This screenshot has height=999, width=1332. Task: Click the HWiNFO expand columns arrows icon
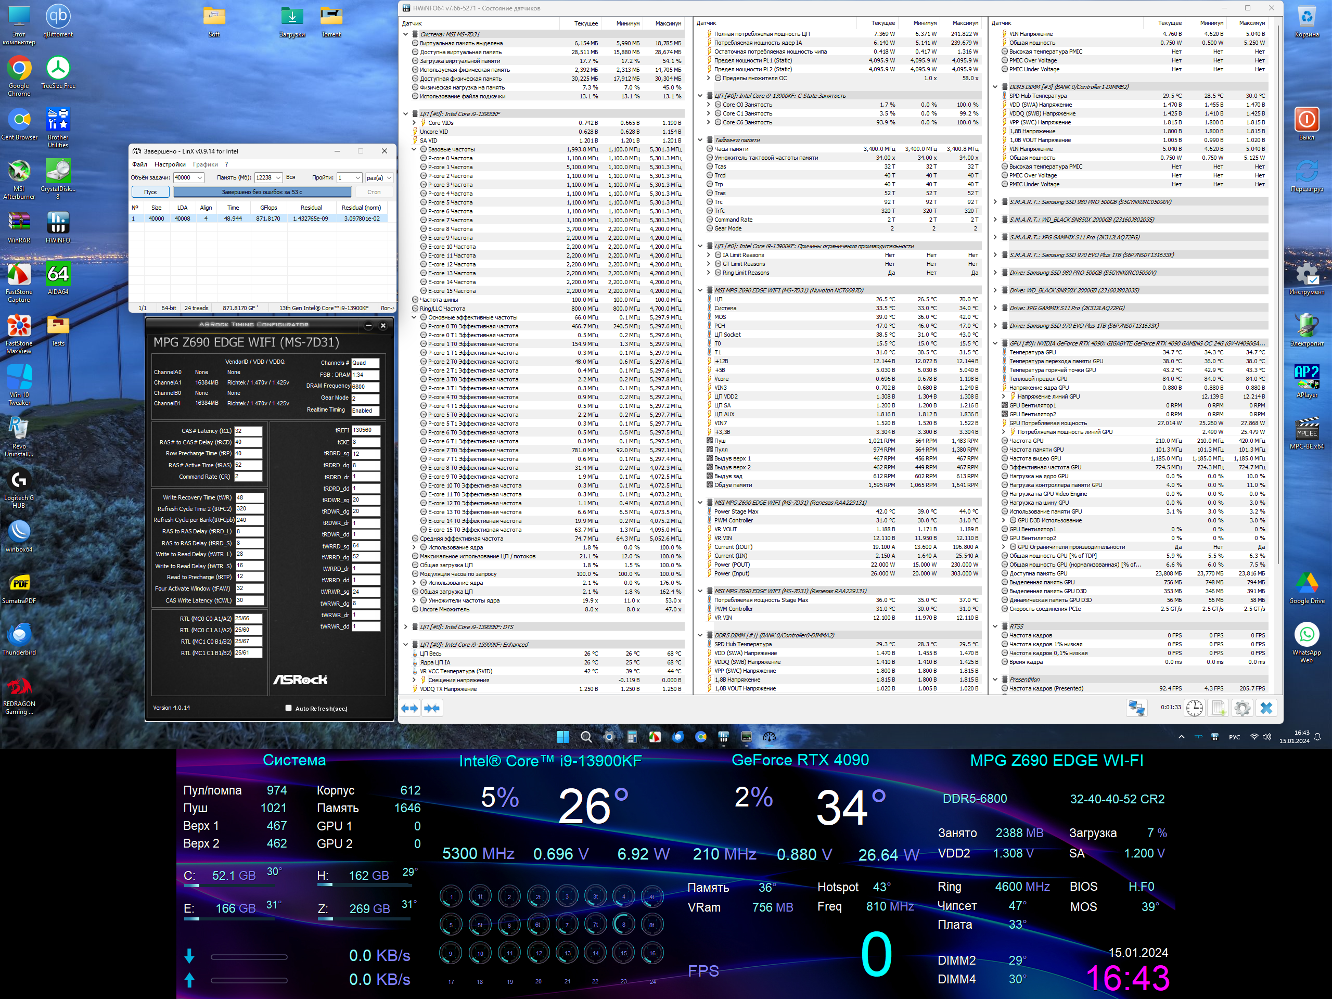coord(409,708)
